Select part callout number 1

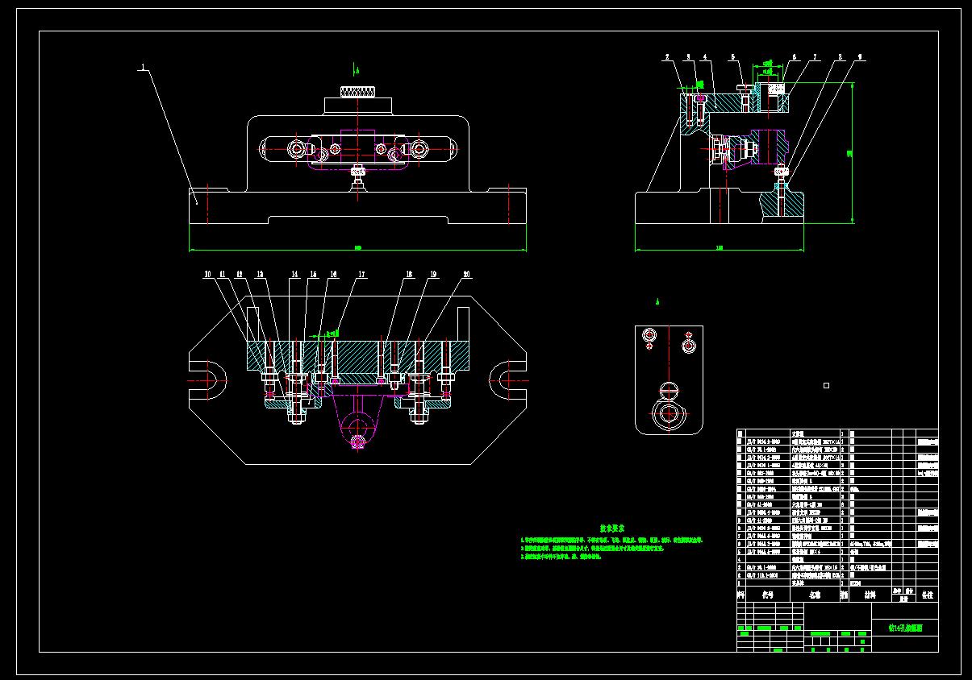(142, 69)
